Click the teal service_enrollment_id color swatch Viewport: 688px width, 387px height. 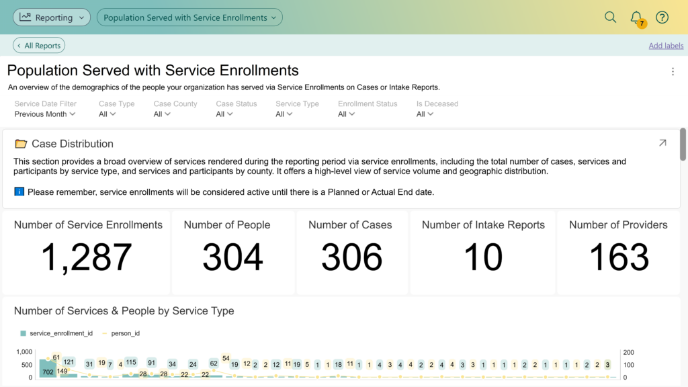click(x=24, y=333)
